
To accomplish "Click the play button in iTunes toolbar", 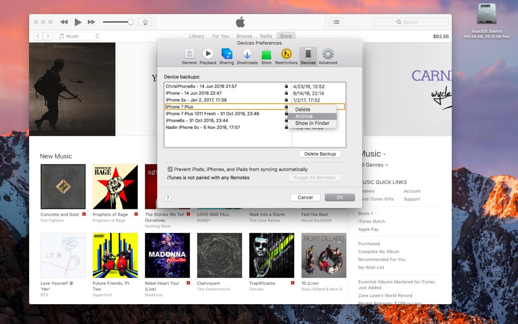I will [x=78, y=22].
